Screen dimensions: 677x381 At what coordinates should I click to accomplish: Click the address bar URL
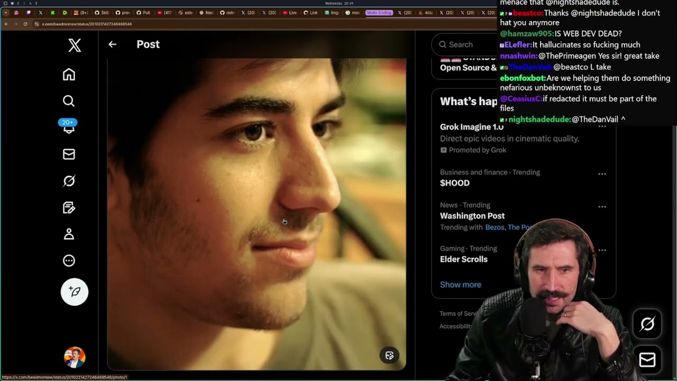pos(87,24)
